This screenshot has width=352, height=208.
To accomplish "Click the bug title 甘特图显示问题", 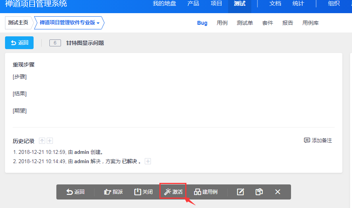I will 85,43.
